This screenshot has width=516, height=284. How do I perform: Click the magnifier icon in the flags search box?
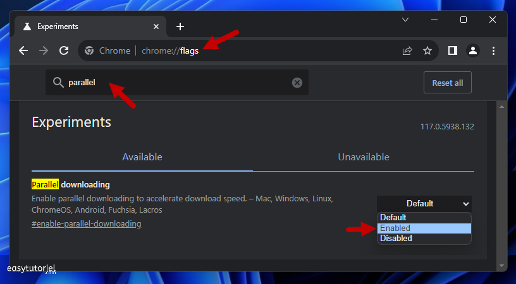[x=58, y=83]
